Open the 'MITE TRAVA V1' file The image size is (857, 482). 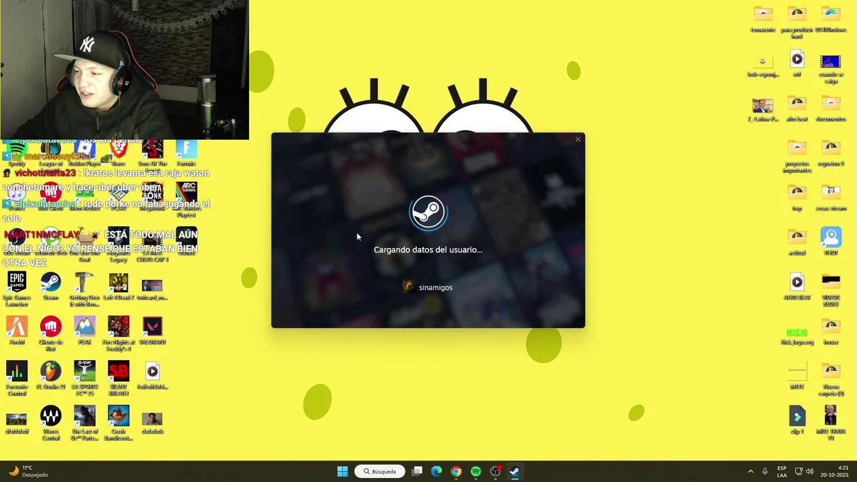point(830,423)
